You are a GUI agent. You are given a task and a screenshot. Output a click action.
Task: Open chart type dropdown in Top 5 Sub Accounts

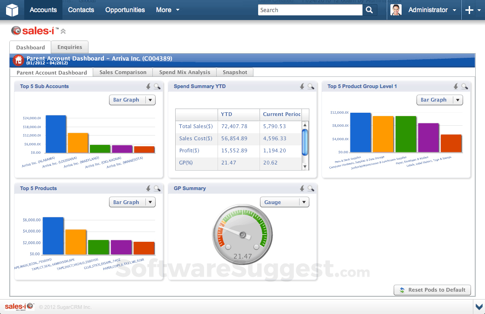(x=150, y=100)
